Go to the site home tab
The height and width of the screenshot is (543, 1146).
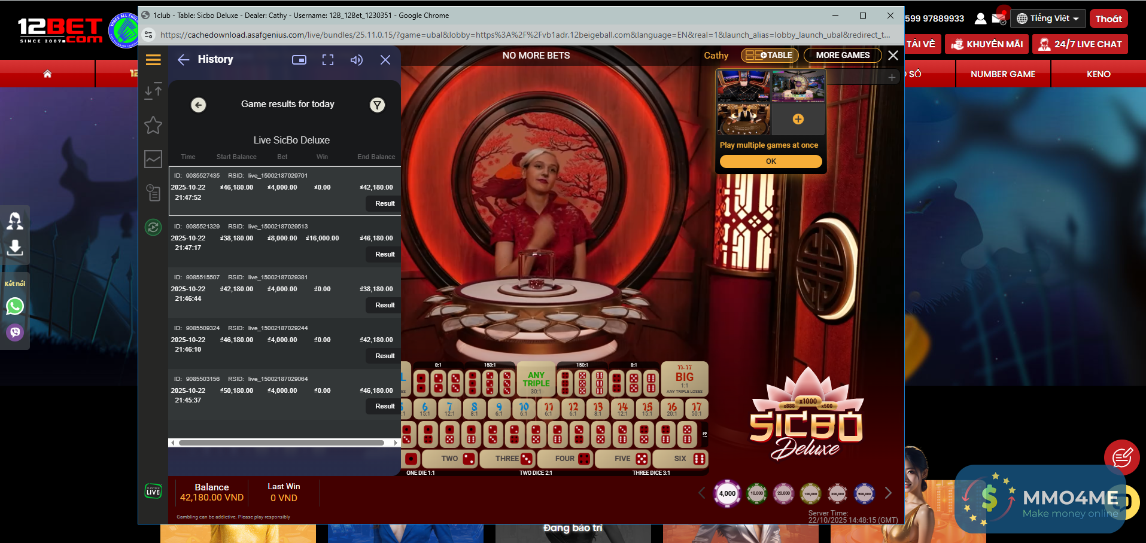tap(47, 74)
